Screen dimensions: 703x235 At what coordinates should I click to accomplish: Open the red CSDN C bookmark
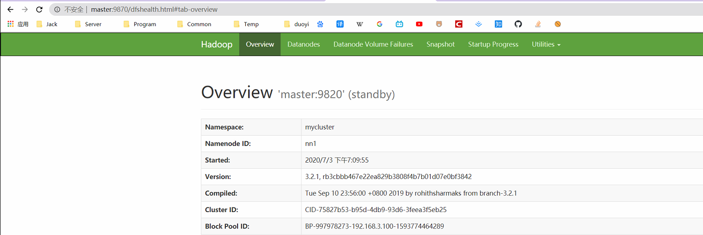click(x=459, y=24)
